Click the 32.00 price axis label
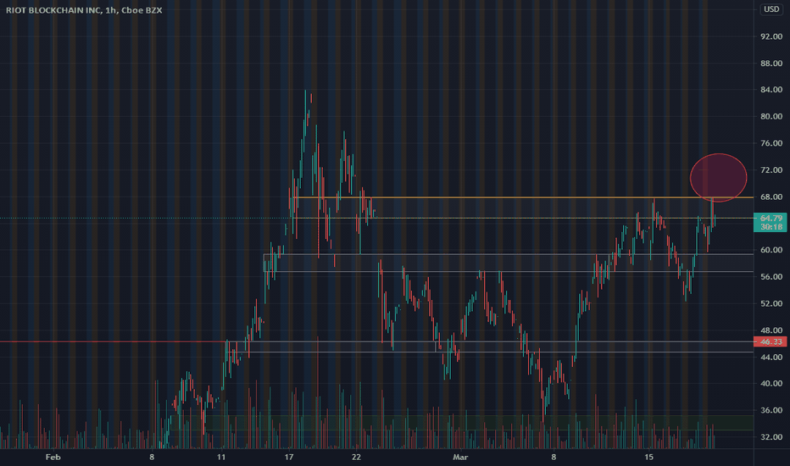 [771, 437]
